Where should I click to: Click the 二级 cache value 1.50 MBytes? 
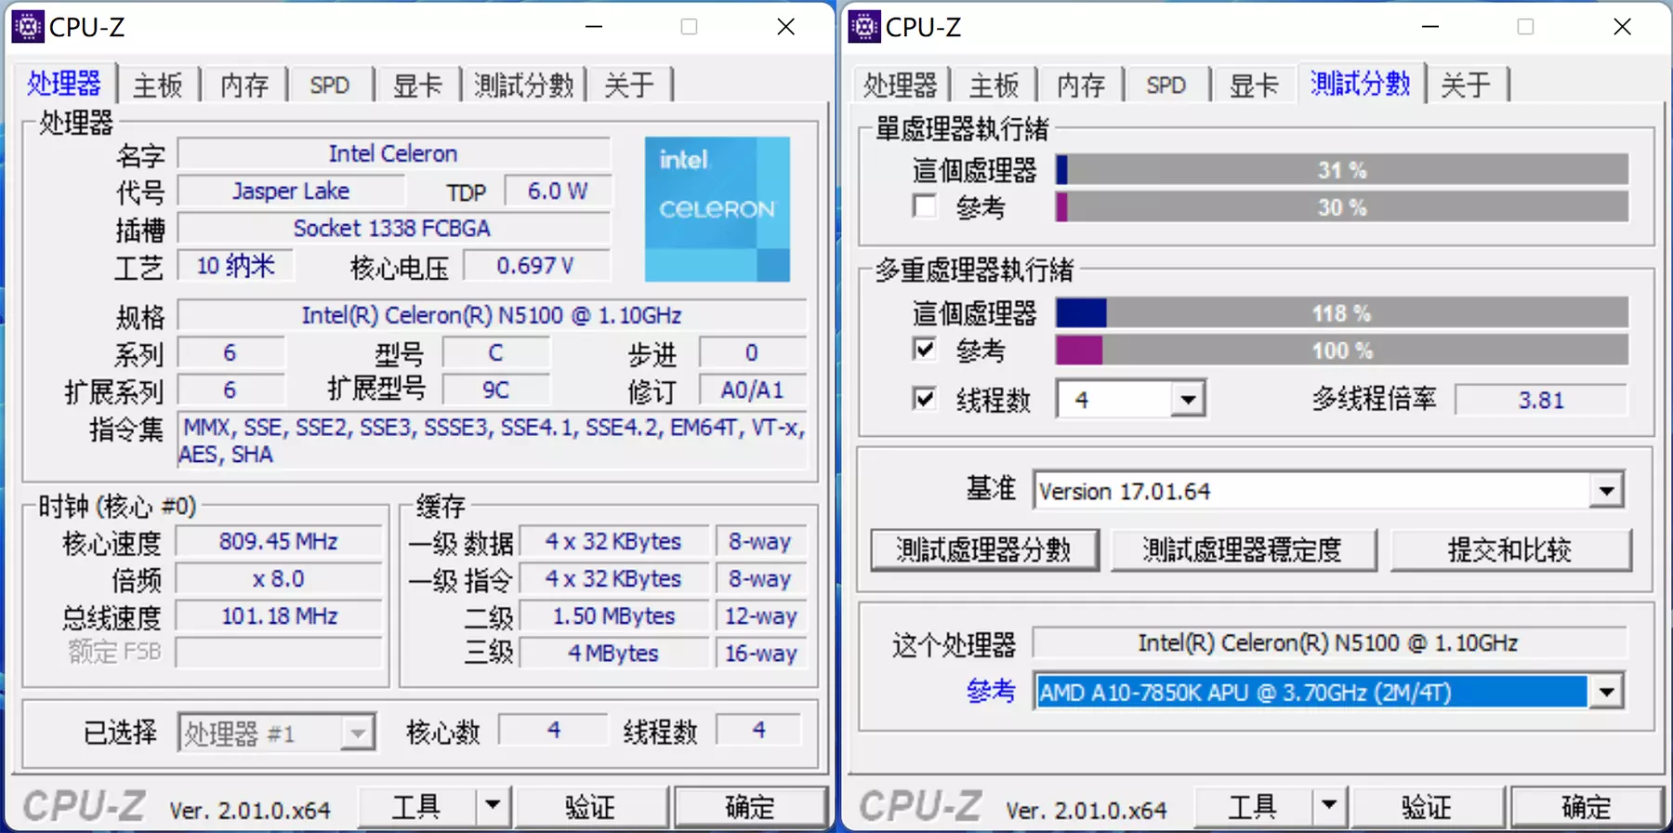[613, 615]
